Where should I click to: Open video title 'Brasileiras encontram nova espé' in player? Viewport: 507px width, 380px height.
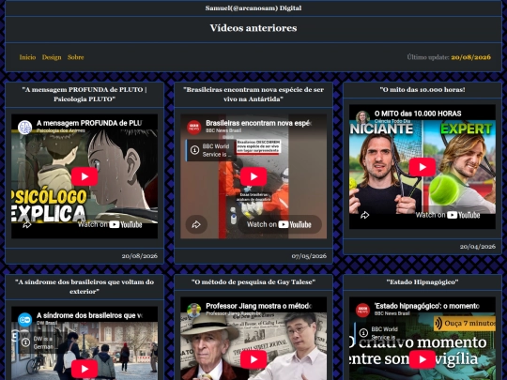pos(259,123)
